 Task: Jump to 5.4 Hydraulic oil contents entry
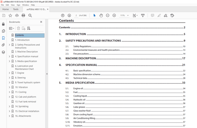pyautogui.click(x=79, y=99)
